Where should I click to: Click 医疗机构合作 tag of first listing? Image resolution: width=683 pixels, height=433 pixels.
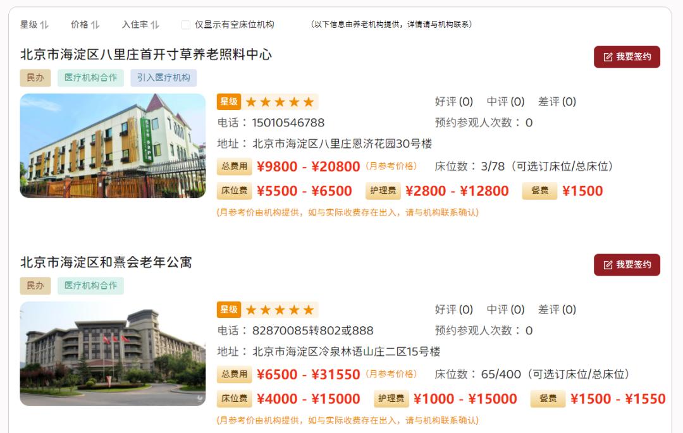pyautogui.click(x=90, y=78)
